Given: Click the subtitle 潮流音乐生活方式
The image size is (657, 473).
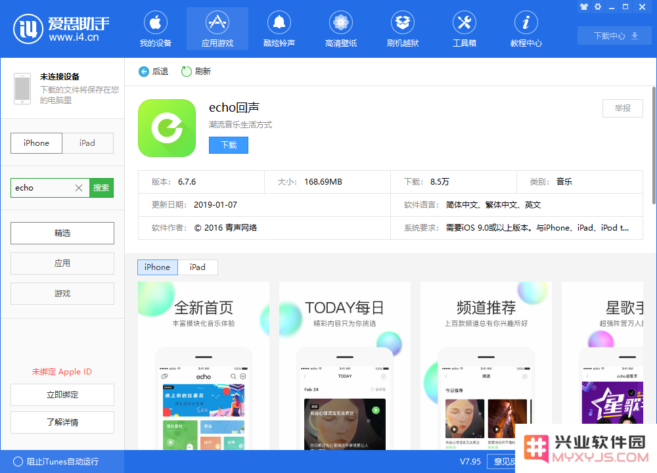Looking at the screenshot, I should (x=240, y=125).
